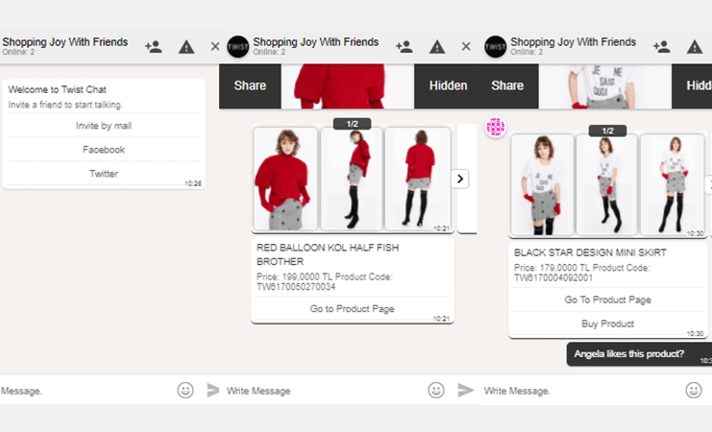Viewport: 712px width, 432px height.
Task: Click Share button in middle chat panel
Action: [x=250, y=85]
